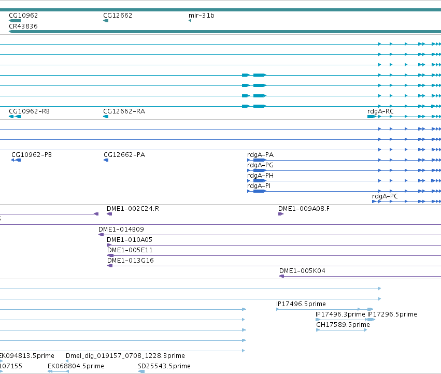Screen dimensions: 441x374
Task: Select the SD25543.5prime label
Action: point(164,366)
